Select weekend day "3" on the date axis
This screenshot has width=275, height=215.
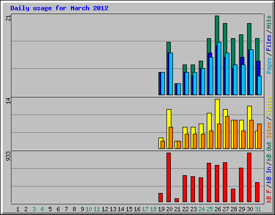[x=34, y=209]
